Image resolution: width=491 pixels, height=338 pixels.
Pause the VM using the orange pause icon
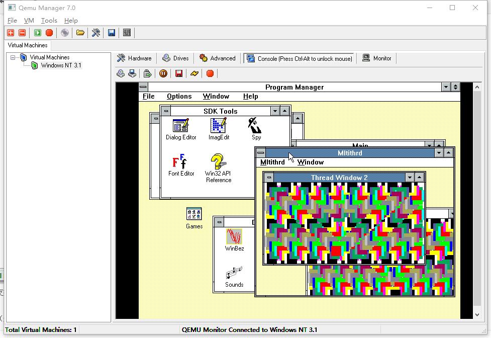pyautogui.click(x=163, y=73)
